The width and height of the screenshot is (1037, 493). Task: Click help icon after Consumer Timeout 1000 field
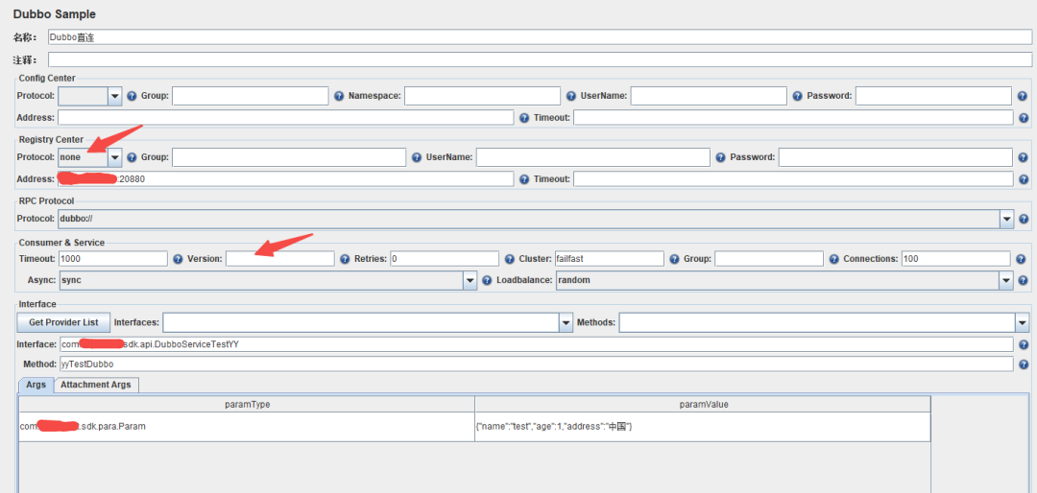[178, 259]
